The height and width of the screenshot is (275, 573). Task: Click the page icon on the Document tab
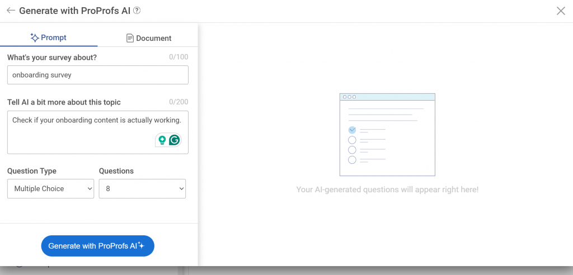point(130,39)
